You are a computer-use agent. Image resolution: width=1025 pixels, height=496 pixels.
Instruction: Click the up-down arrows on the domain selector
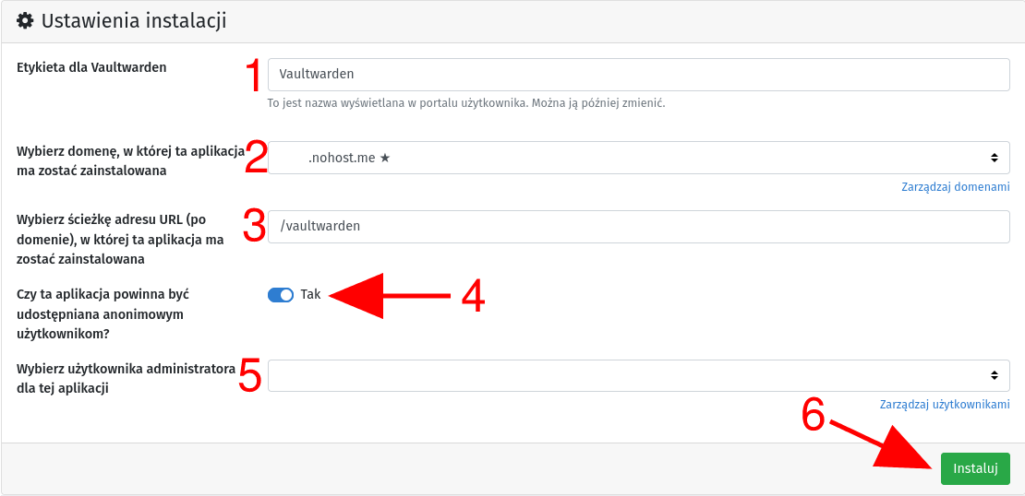(994, 158)
